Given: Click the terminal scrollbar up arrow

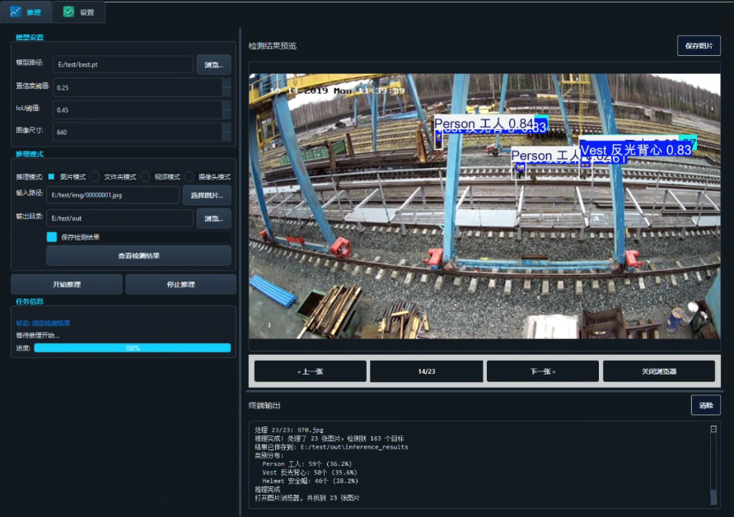Looking at the screenshot, I should [x=713, y=429].
